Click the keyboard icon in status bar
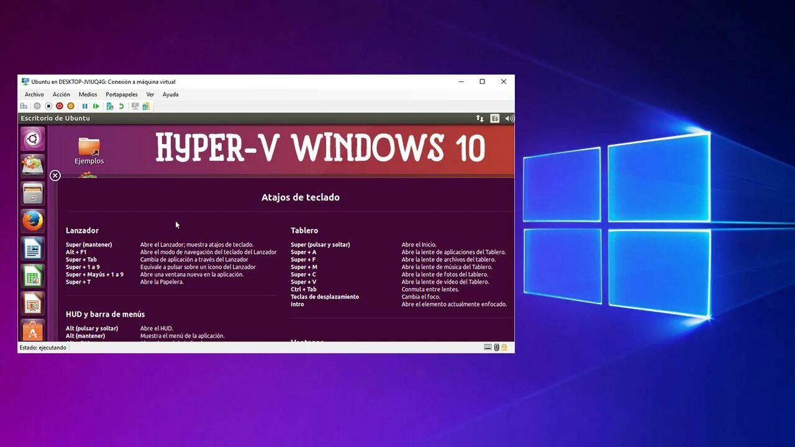795x447 pixels. (488, 347)
